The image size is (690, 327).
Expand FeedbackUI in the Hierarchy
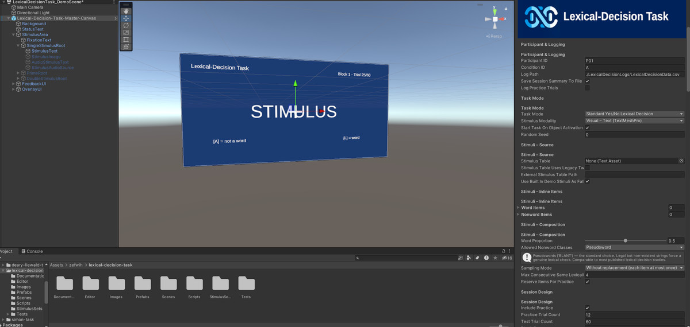tap(14, 84)
